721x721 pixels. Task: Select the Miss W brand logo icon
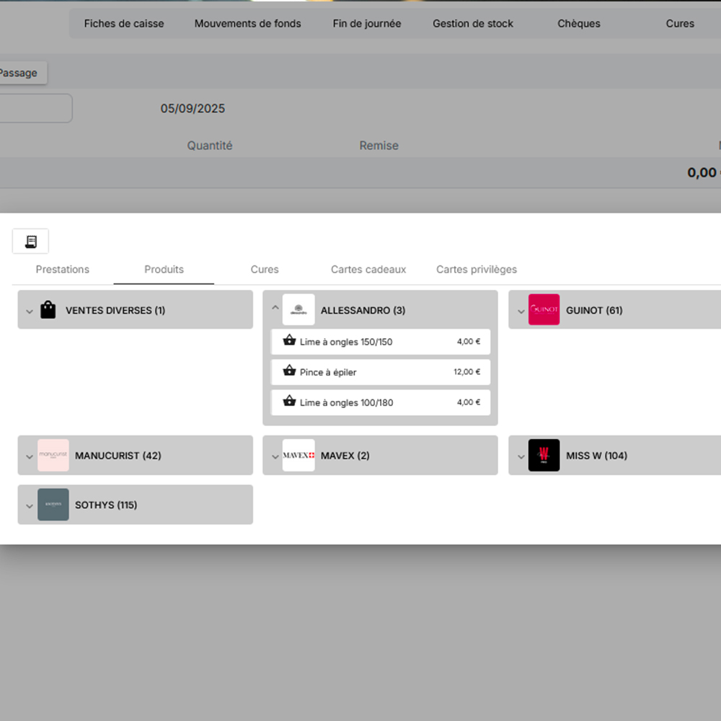(x=544, y=455)
